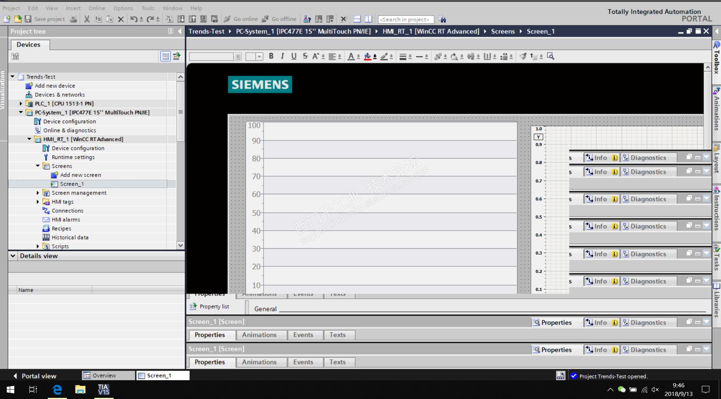
Task: Toggle the project tree overview display button
Action: tap(165, 56)
